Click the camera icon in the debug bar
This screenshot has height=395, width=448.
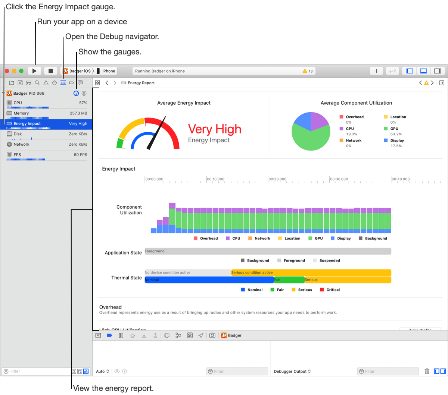(x=212, y=335)
